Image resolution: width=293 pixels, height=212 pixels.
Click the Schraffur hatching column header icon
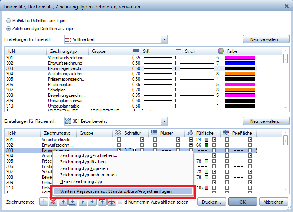point(118,133)
